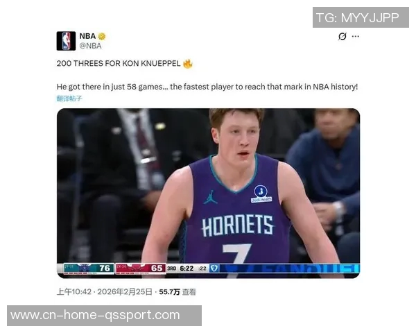Click the 3RD 6:22 game clock

coord(180,268)
